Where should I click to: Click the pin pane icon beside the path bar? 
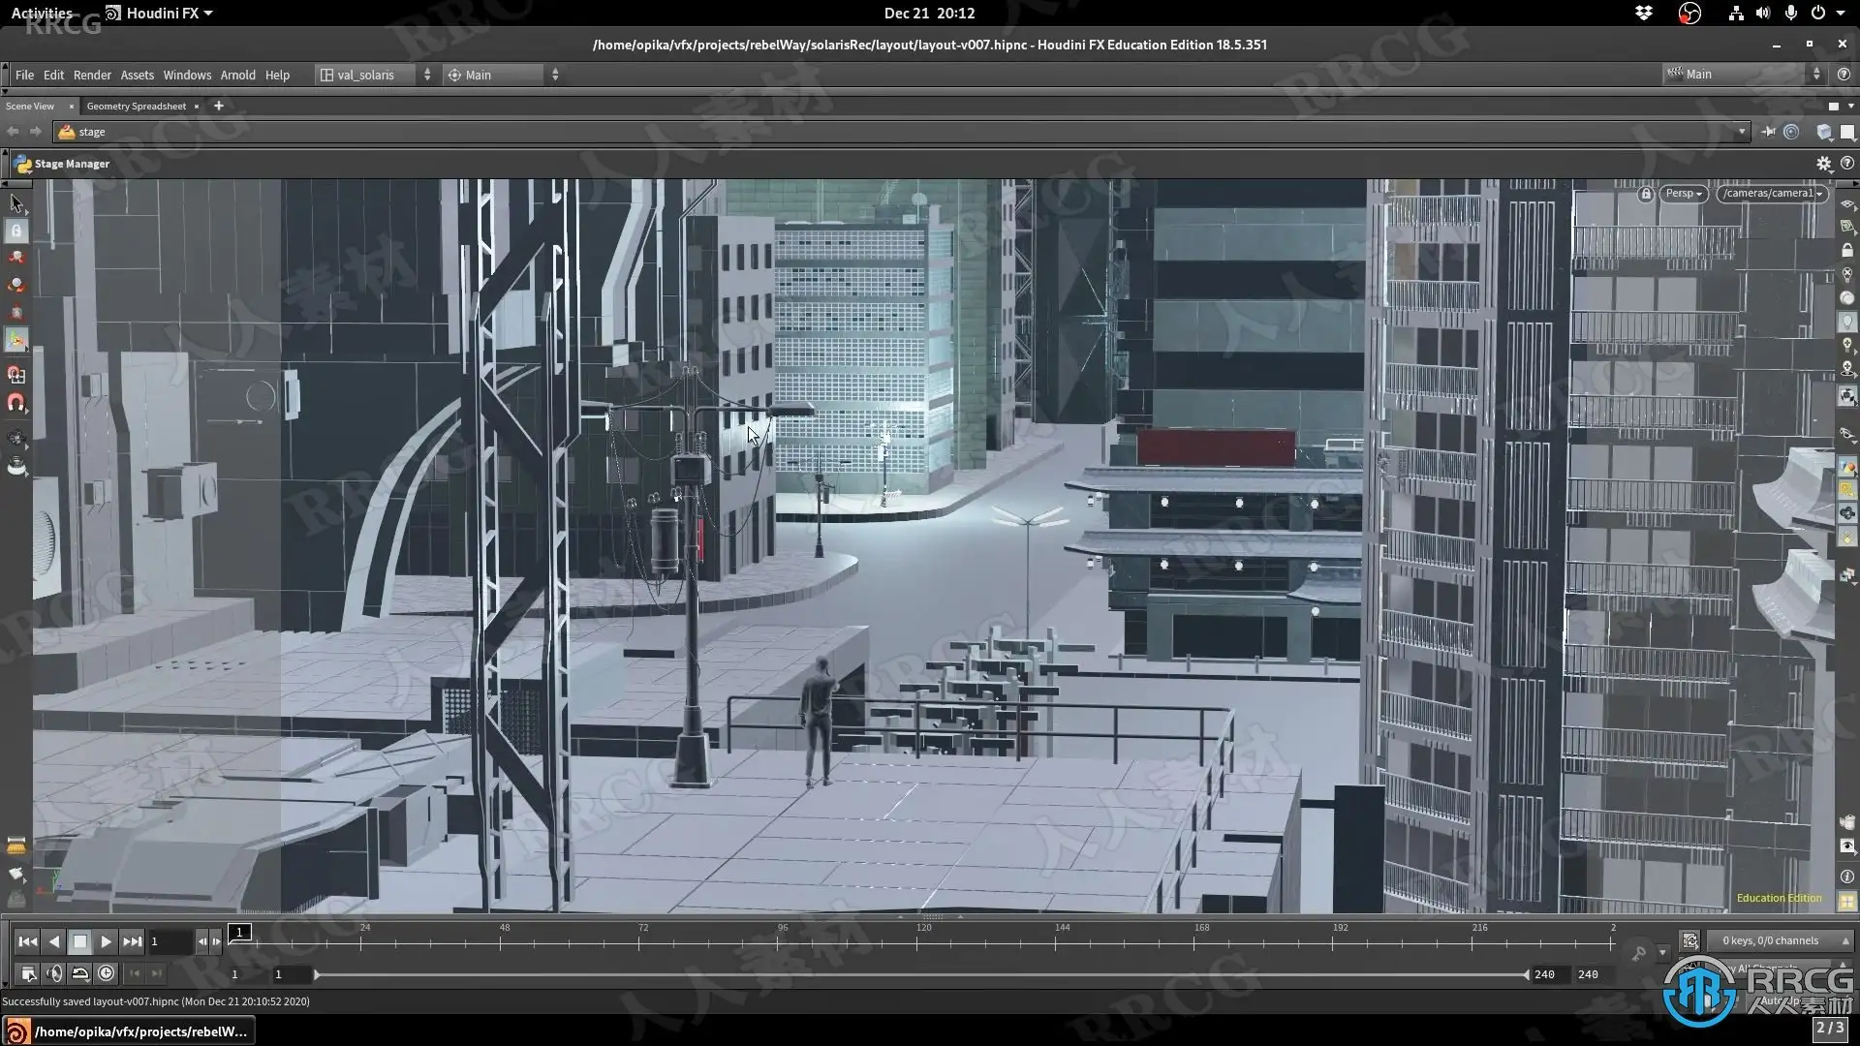tap(1769, 132)
